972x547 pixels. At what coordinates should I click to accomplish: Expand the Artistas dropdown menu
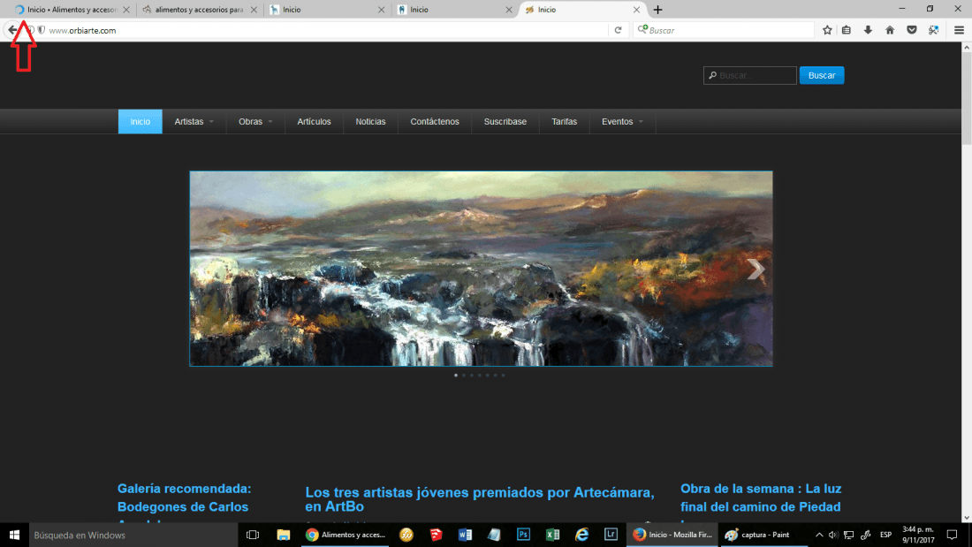194,122
